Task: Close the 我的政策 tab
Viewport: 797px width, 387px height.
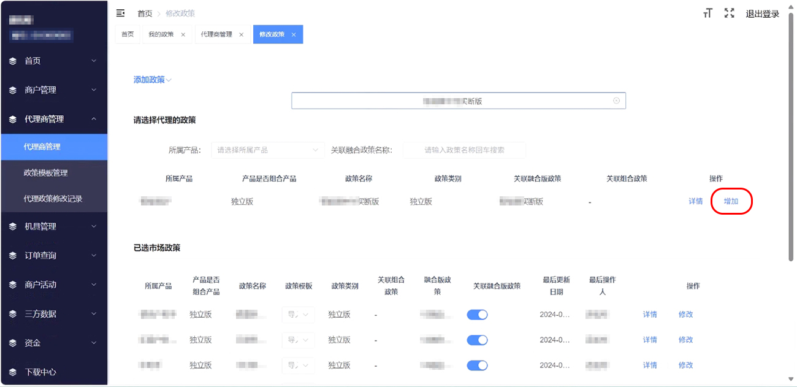Action: click(x=183, y=35)
